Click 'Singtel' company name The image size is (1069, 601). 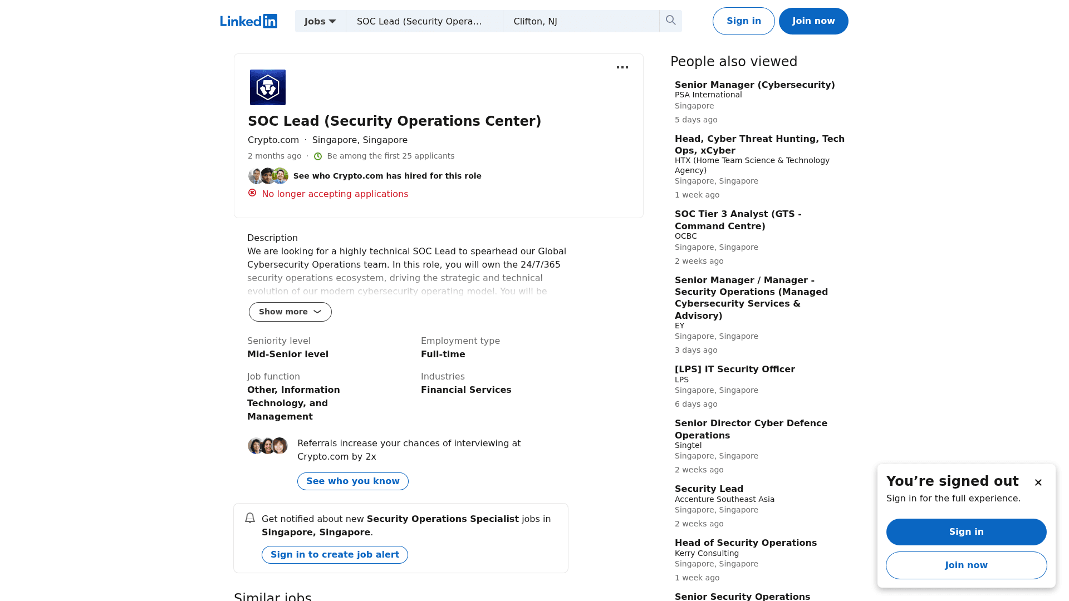coord(688,446)
